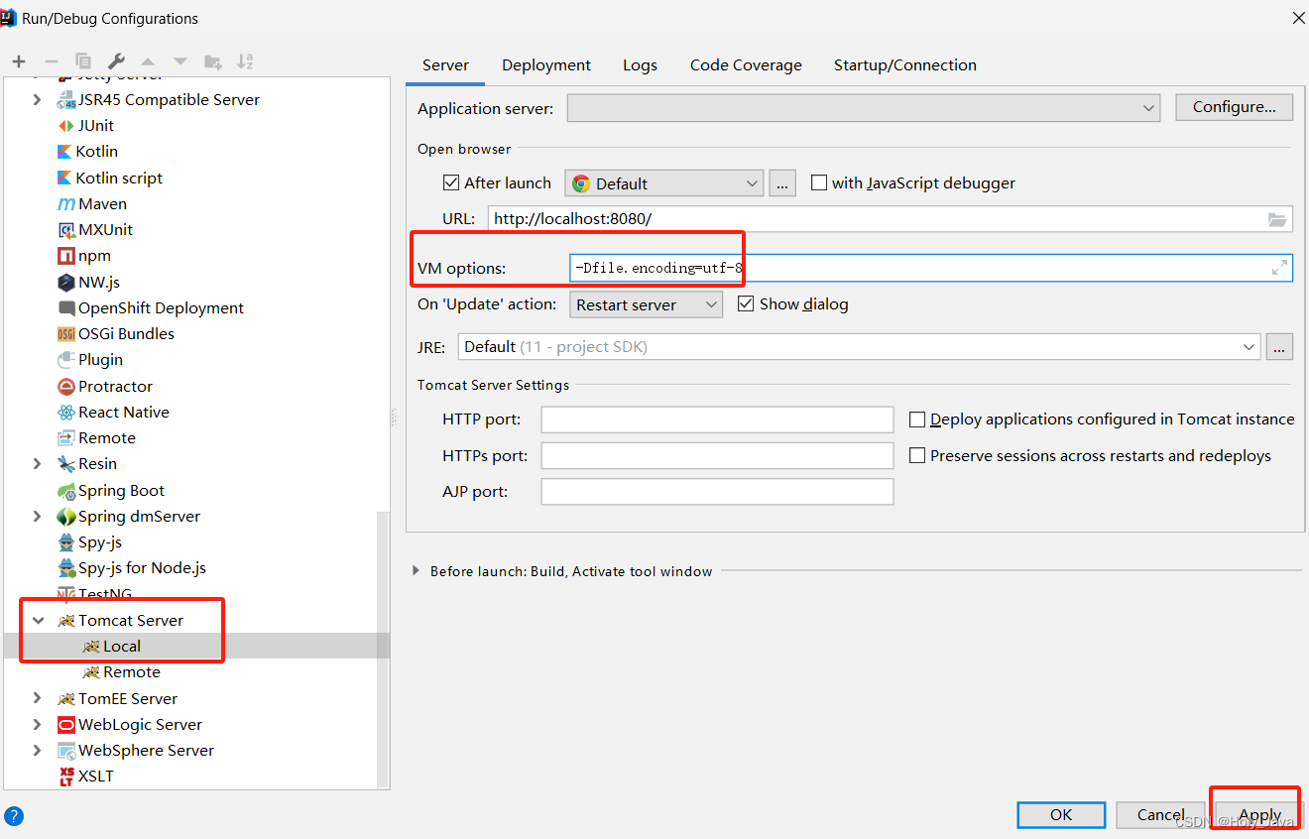Copy the configuration using the duplicate icon
This screenshot has width=1309, height=839.
tap(83, 61)
